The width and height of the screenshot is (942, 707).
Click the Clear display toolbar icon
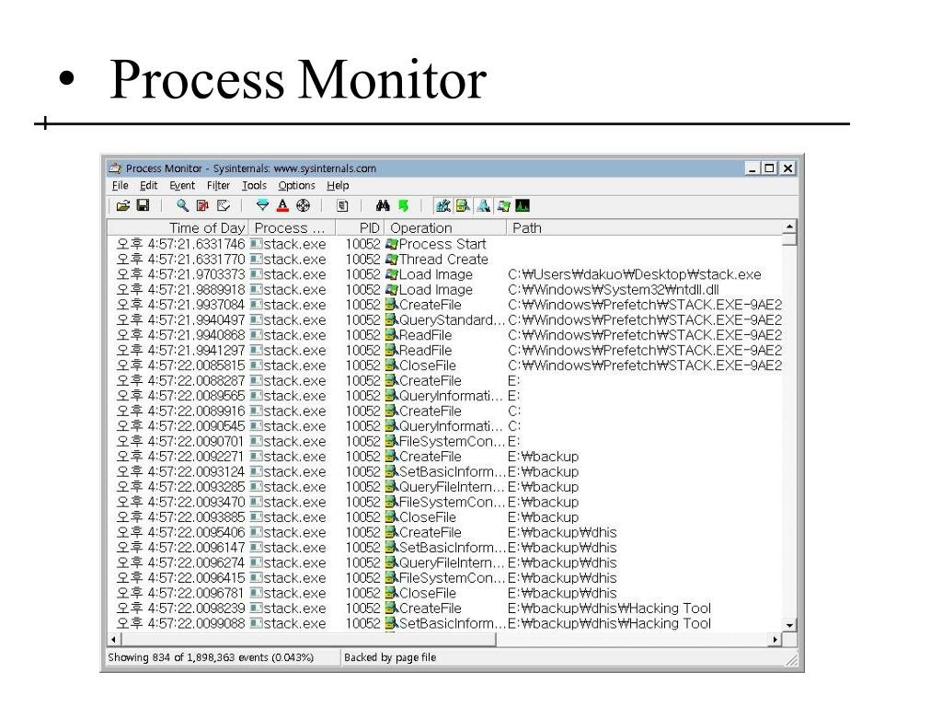coord(223,205)
